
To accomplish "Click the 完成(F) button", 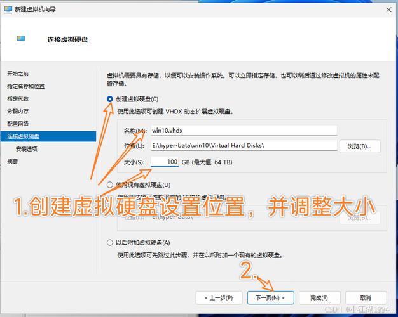I will [319, 298].
